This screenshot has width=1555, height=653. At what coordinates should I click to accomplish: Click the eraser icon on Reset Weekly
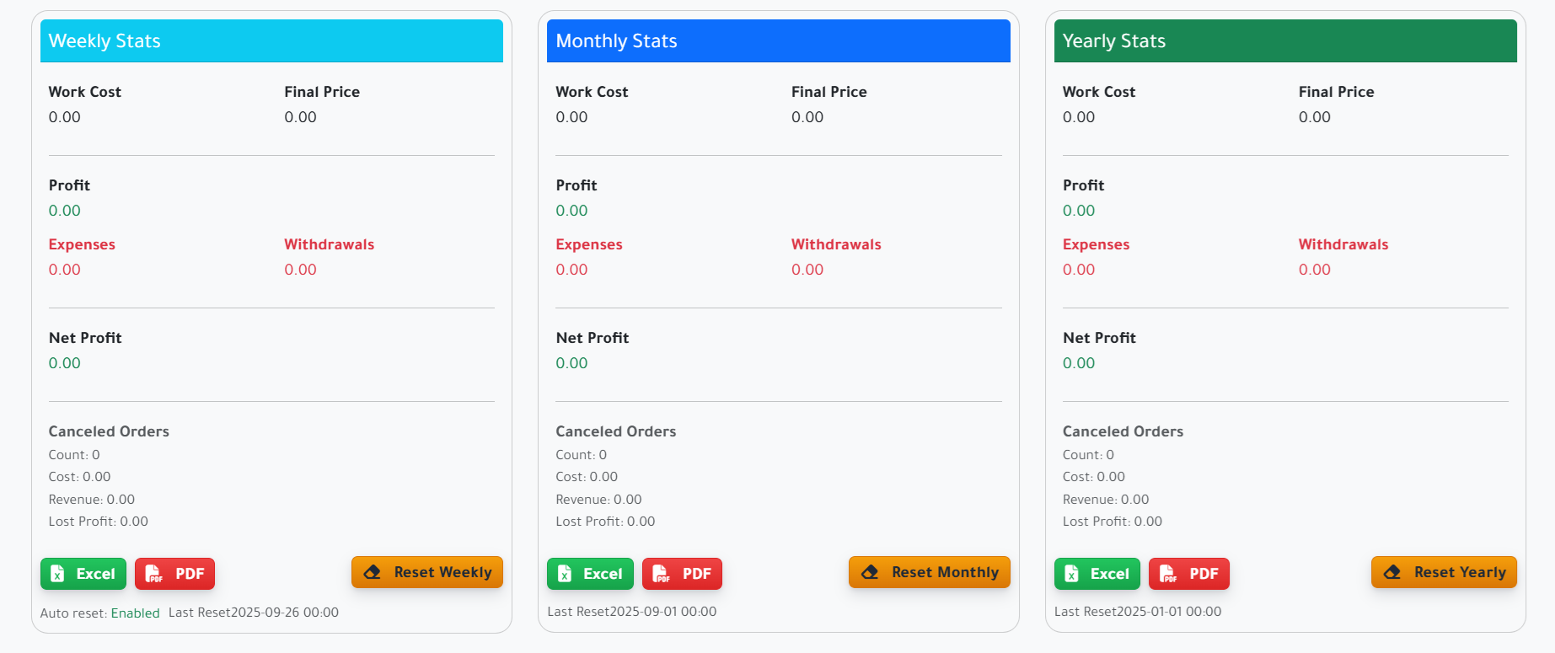pyautogui.click(x=372, y=572)
